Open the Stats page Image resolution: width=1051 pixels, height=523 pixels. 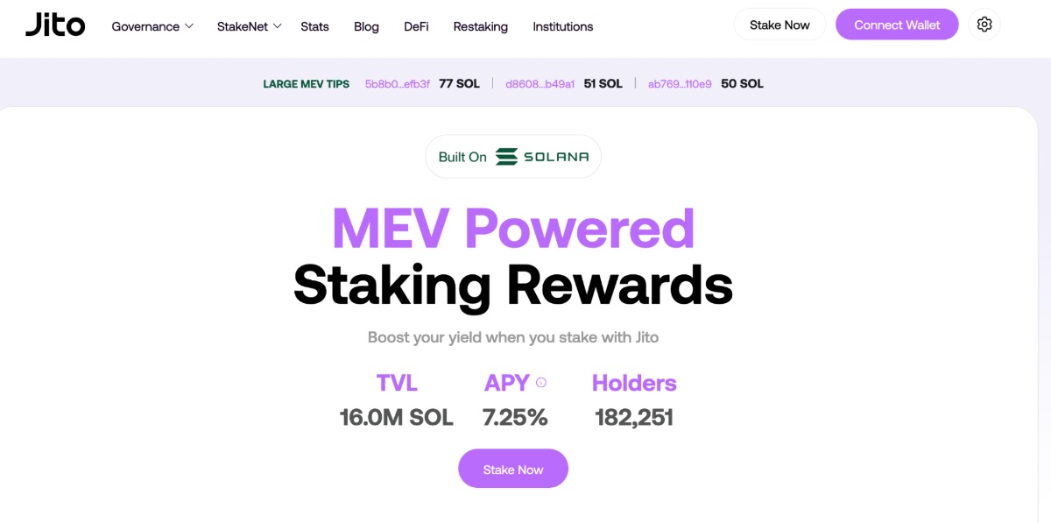pyautogui.click(x=314, y=26)
